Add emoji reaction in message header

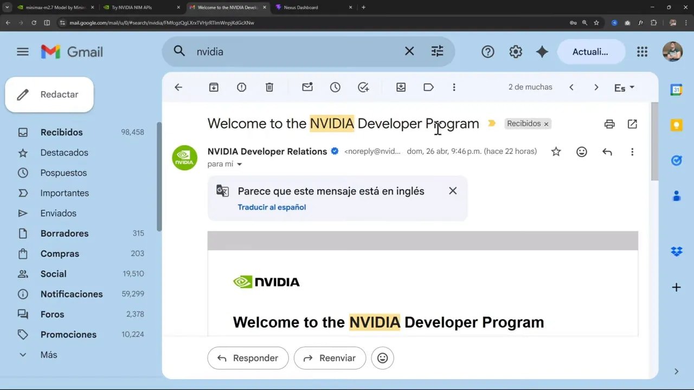[582, 152]
